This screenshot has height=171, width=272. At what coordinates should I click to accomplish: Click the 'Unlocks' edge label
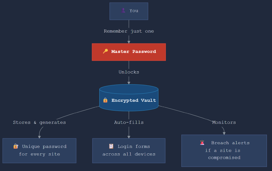pyautogui.click(x=129, y=72)
